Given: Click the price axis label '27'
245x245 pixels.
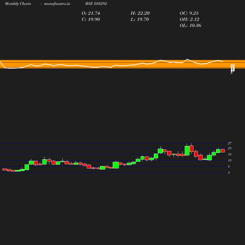Looking at the screenshot, I should pyautogui.click(x=230, y=144).
